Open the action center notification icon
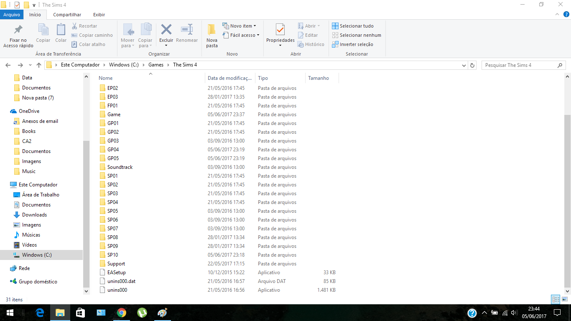The image size is (571, 321). 557,313
